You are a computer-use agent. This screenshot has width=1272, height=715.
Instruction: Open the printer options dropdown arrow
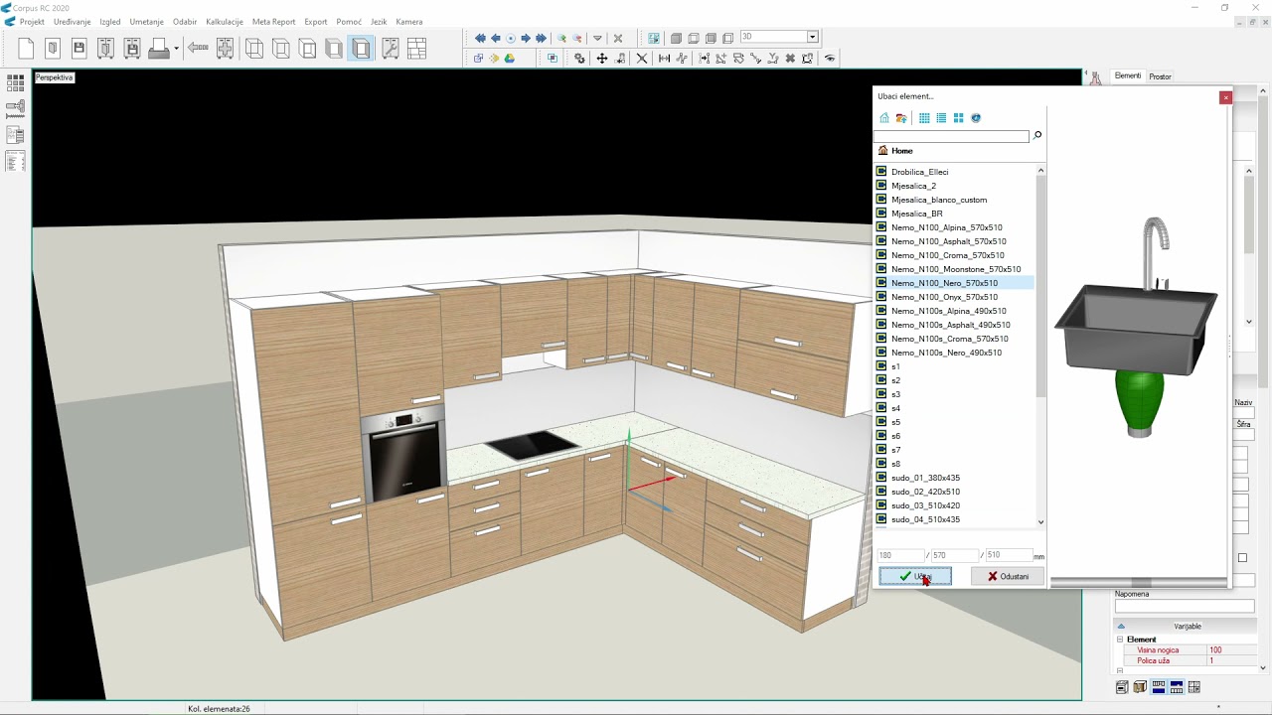pyautogui.click(x=176, y=48)
